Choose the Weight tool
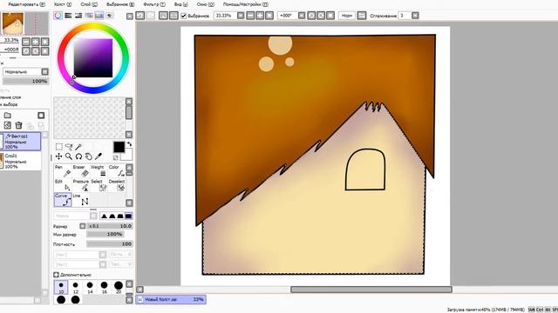The image size is (558, 313). 99,170
